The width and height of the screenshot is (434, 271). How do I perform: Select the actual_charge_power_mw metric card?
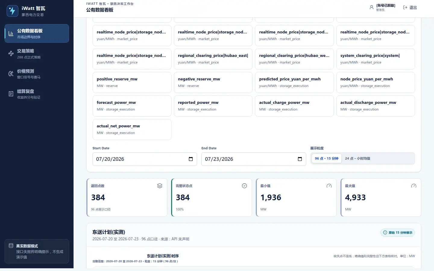point(294,106)
